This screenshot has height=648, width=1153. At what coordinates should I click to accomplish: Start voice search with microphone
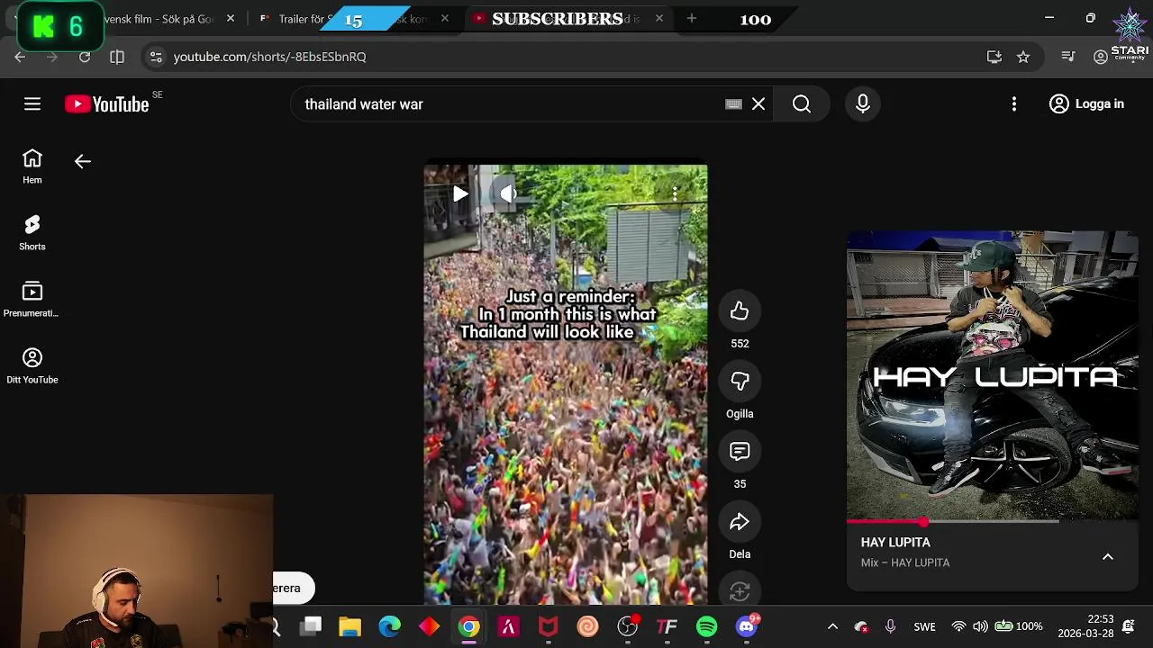pyautogui.click(x=863, y=104)
